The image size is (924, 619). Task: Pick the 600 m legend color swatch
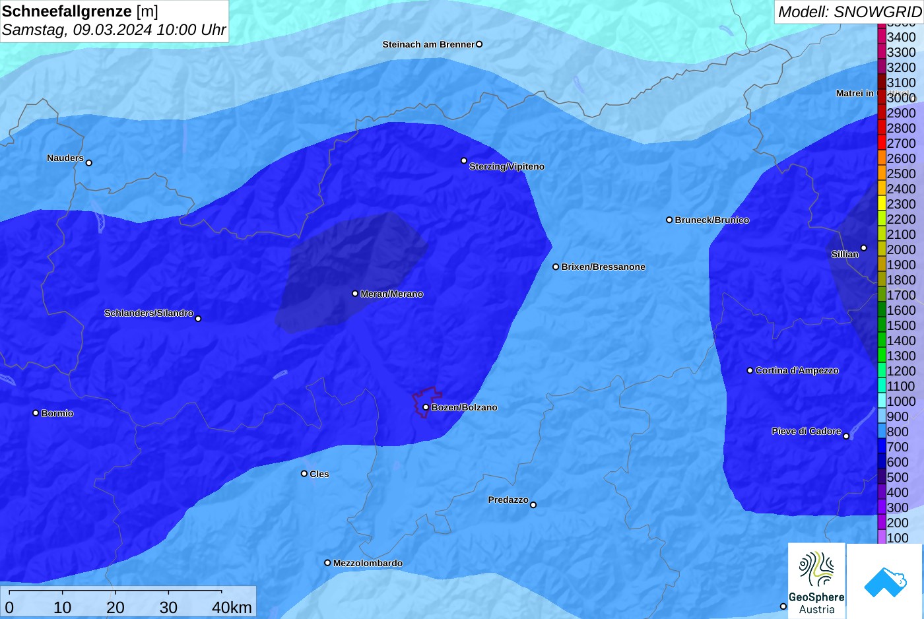882,462
